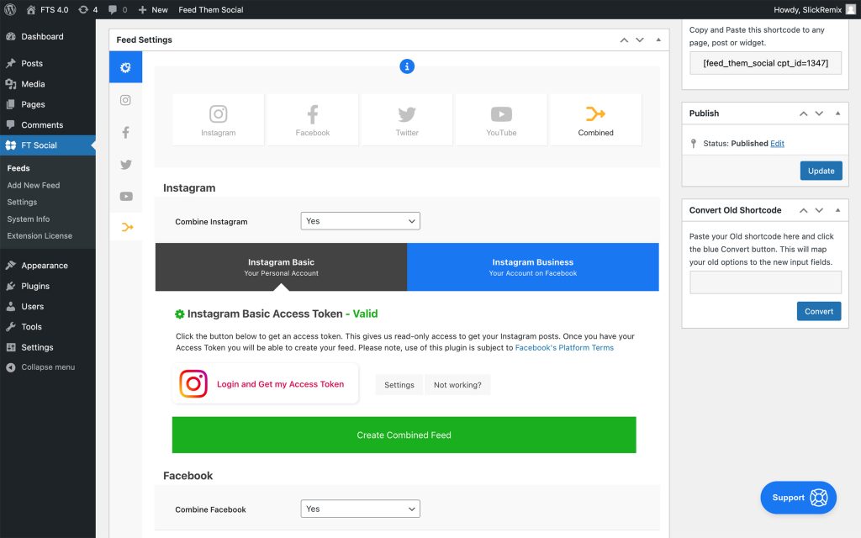The width and height of the screenshot is (861, 538).
Task: Open the Combine Instagram dropdown
Action: click(x=360, y=221)
